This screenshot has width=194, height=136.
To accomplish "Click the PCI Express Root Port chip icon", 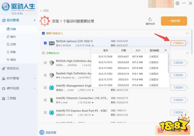I will coord(51,112).
